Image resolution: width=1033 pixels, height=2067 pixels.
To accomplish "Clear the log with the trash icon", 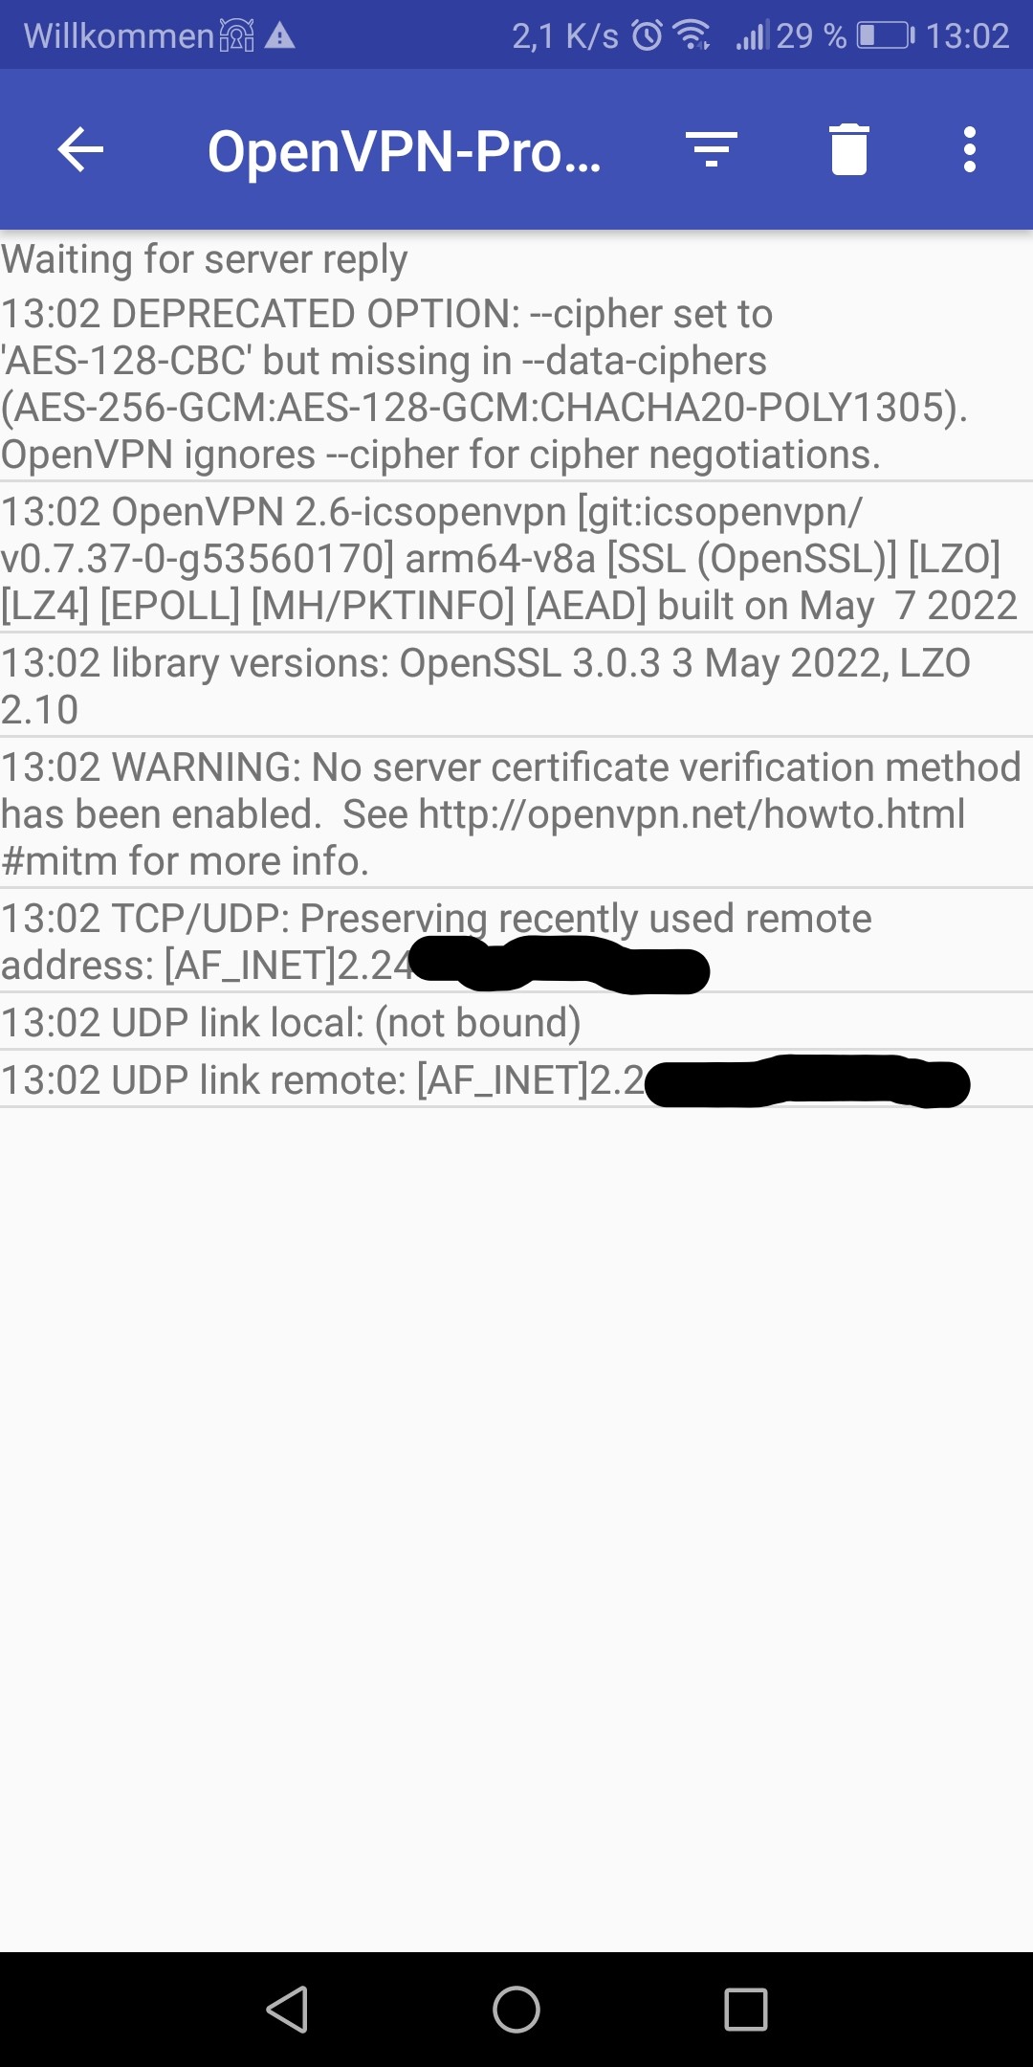I will (x=849, y=150).
